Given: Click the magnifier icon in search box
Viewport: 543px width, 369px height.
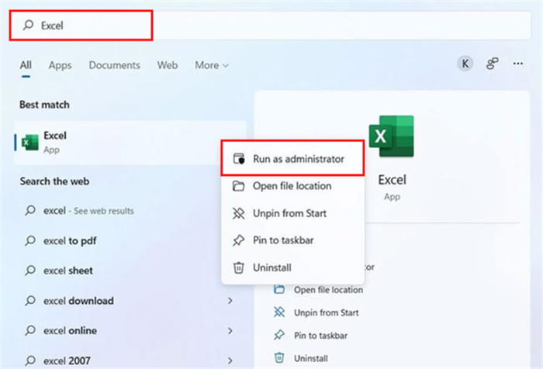Looking at the screenshot, I should coord(28,25).
